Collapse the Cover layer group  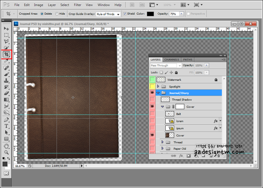162,106
